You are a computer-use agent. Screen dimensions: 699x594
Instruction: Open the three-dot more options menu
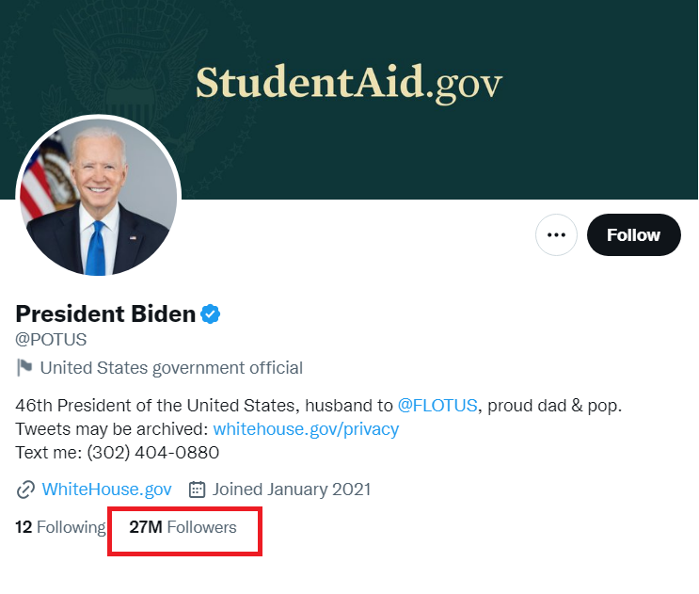[556, 235]
